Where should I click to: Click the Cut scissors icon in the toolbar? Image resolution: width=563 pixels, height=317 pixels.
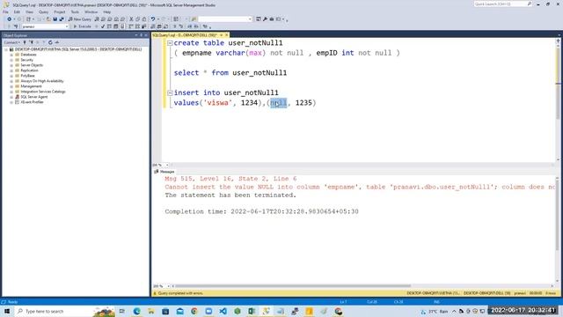coord(131,19)
